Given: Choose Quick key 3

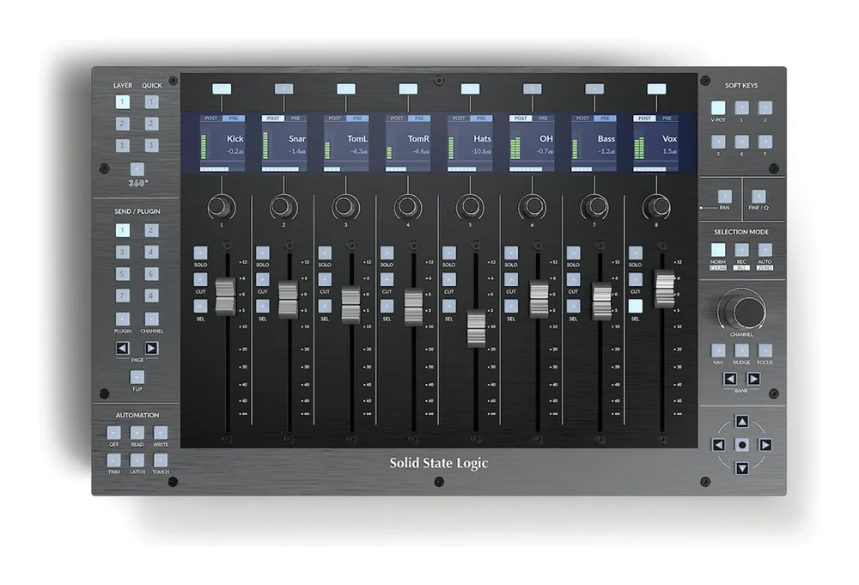Looking at the screenshot, I should point(151,146).
